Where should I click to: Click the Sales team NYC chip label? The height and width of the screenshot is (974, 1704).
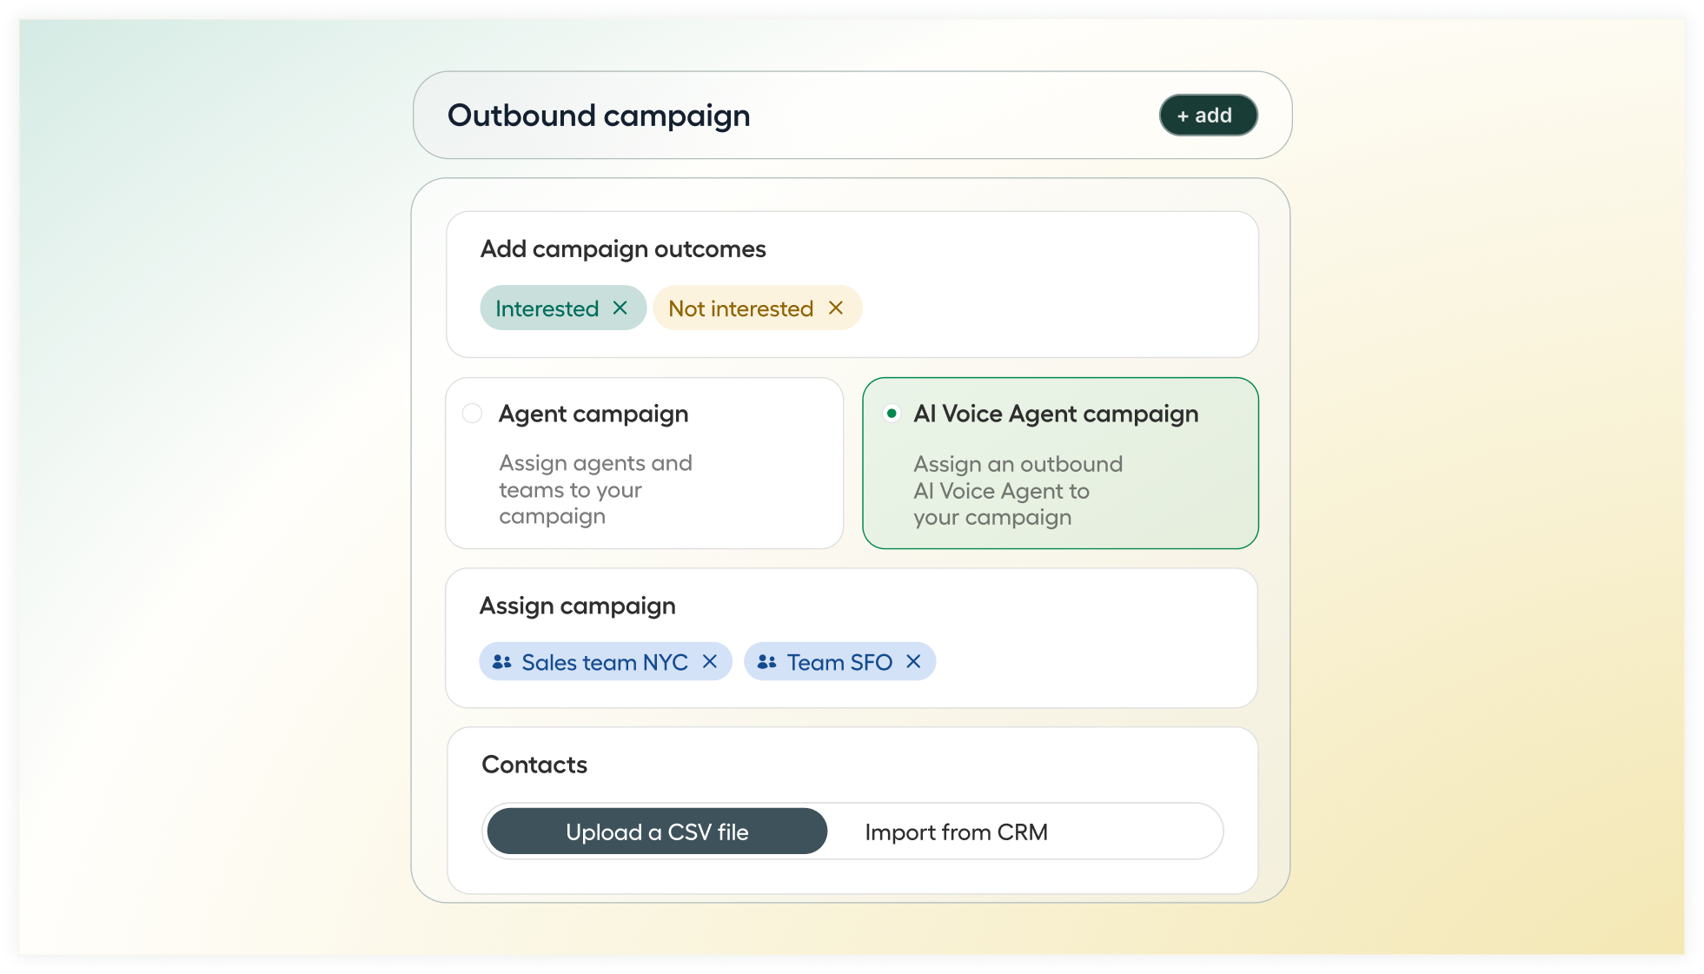point(605,663)
